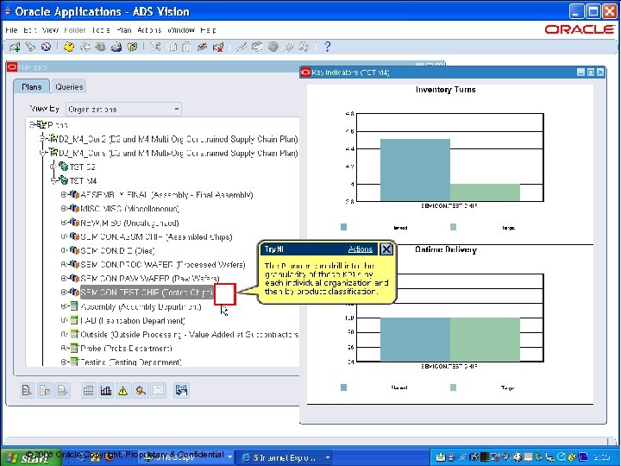The image size is (621, 466).
Task: Click the Attachments paperclip toolbar icon
Action: (x=288, y=47)
